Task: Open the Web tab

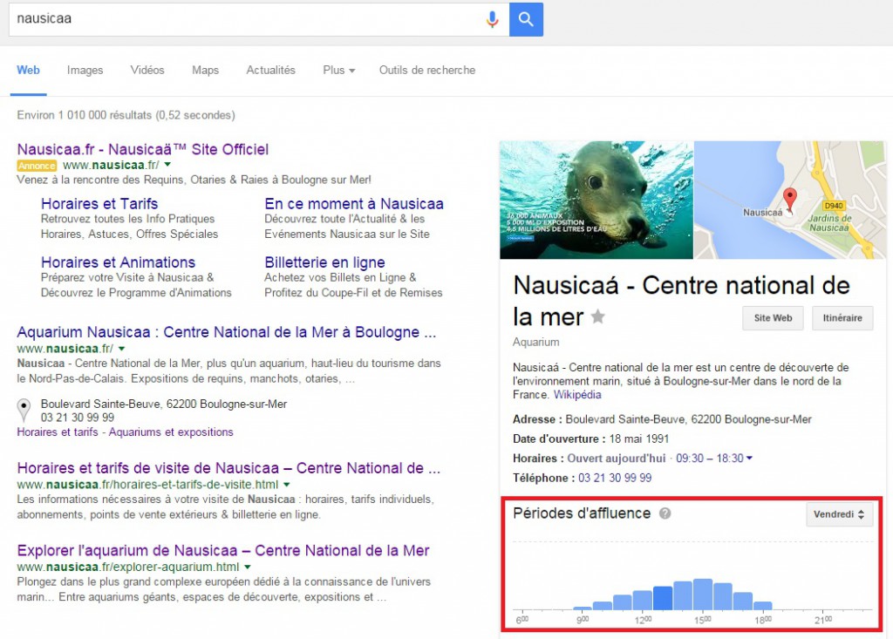Action: pyautogui.click(x=28, y=70)
